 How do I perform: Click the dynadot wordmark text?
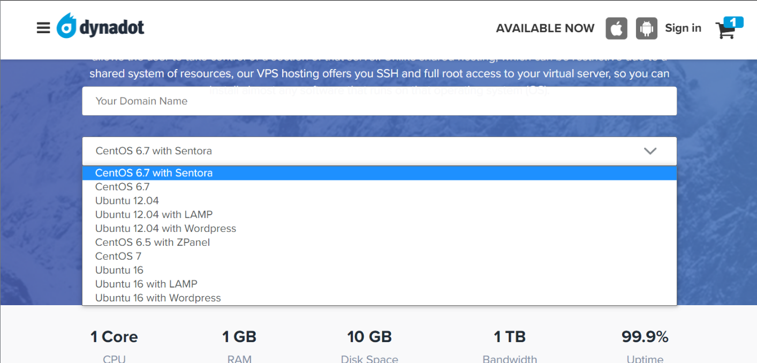pyautogui.click(x=112, y=28)
